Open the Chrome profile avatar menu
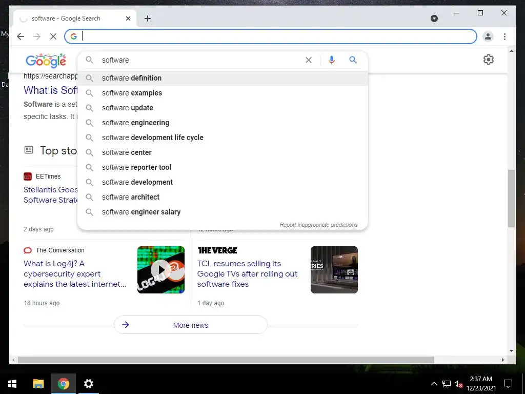Image resolution: width=525 pixels, height=394 pixels. pos(488,36)
